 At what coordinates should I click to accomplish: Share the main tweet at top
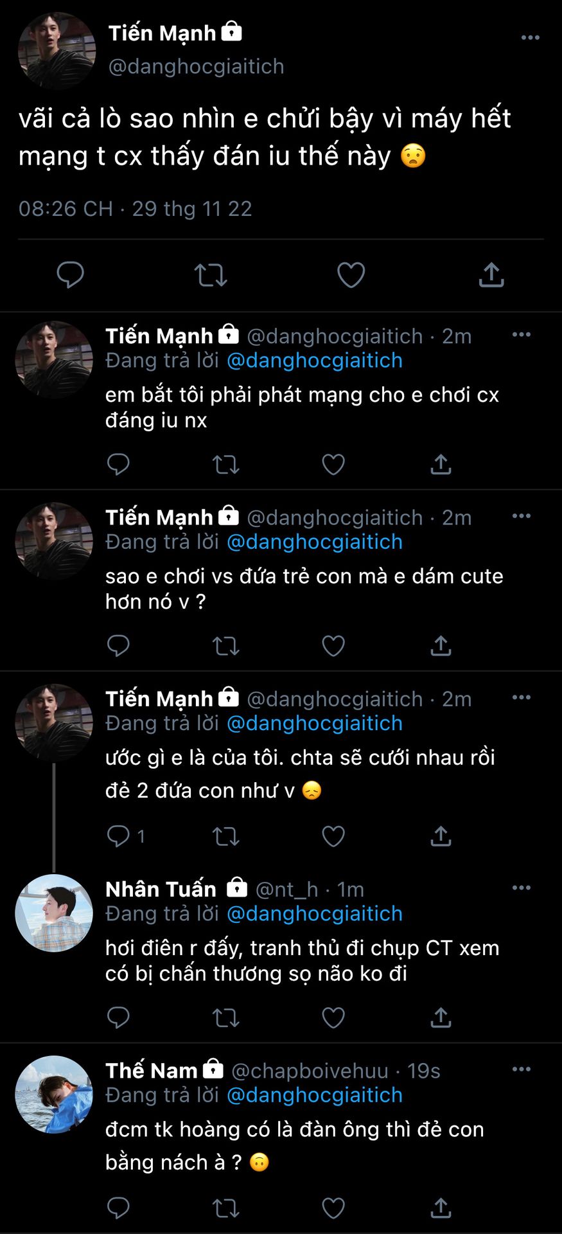click(x=491, y=275)
